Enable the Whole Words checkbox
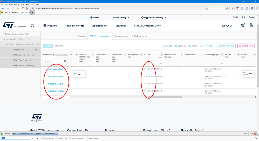Image resolution: width=259 pixels, height=141 pixels. (x=87, y=138)
